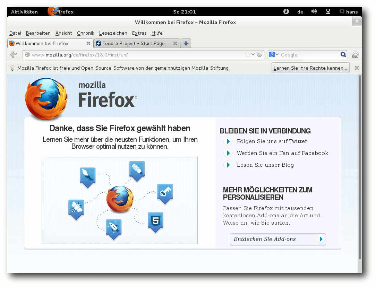Image resolution: width=376 pixels, height=287 pixels.
Task: Open the Ansicht menu
Action: [x=63, y=33]
